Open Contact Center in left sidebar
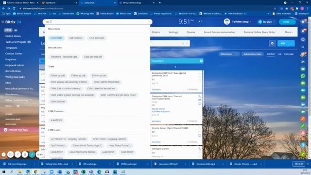This screenshot has height=175, width=311. (x=14, y=53)
